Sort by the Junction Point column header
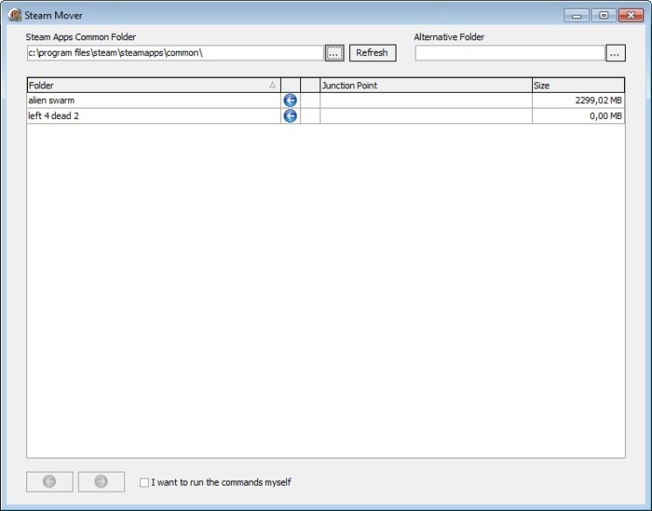 pos(426,85)
